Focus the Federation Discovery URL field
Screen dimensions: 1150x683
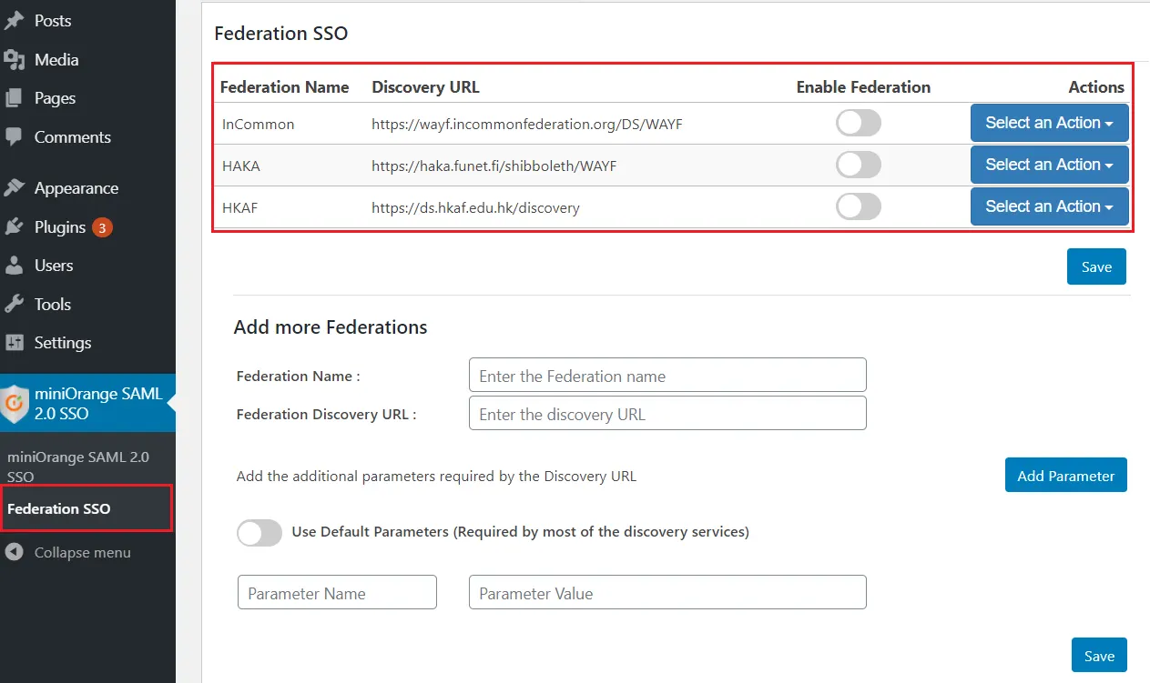pyautogui.click(x=667, y=414)
